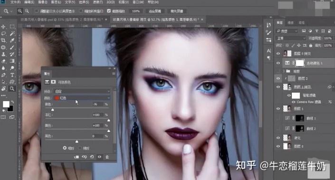Hide the Camera Raw smart filter
335x180 pixels.
[x=294, y=102]
